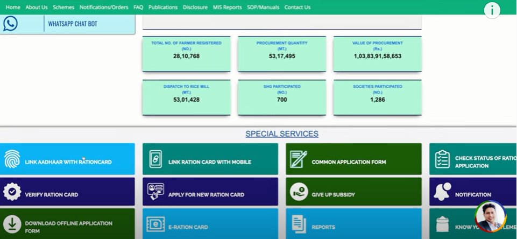Click the Download Offline Application Form icon
517x239 pixels.
12,224
